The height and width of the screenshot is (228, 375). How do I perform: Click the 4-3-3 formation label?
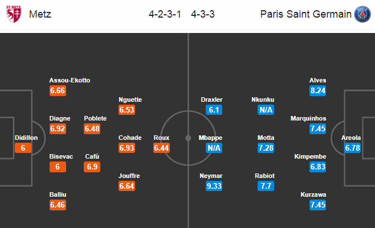click(x=202, y=14)
